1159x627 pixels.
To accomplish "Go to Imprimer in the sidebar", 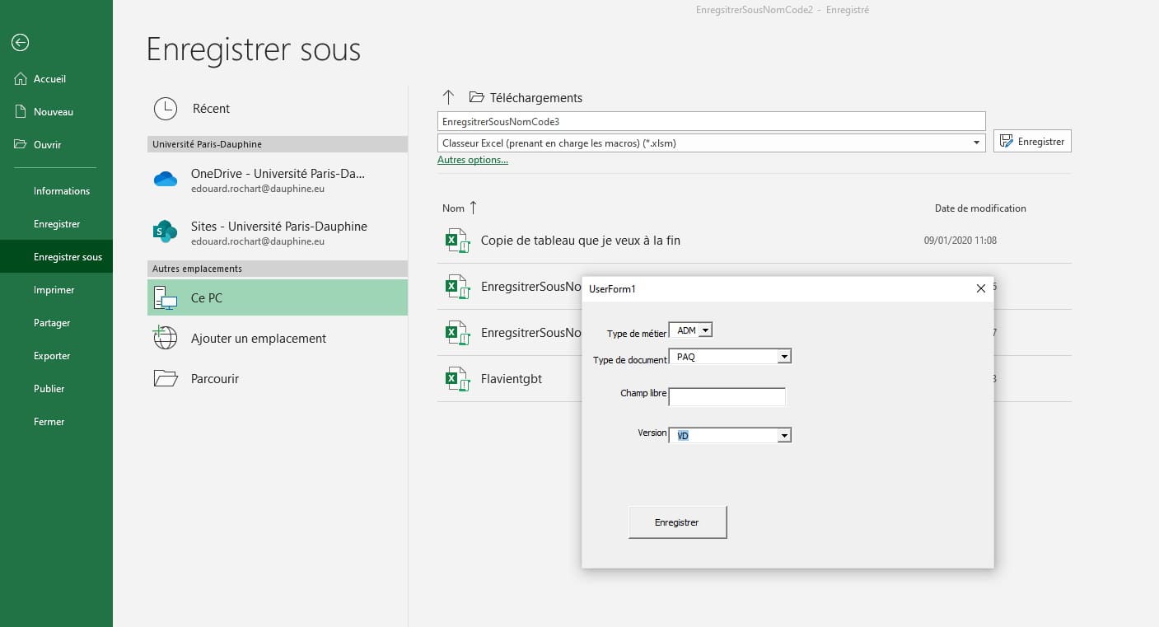I will (x=54, y=290).
